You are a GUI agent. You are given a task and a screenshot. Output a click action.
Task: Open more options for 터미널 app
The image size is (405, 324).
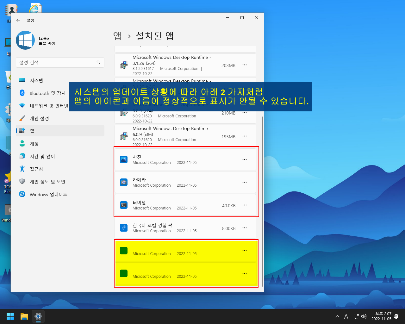coord(245,205)
